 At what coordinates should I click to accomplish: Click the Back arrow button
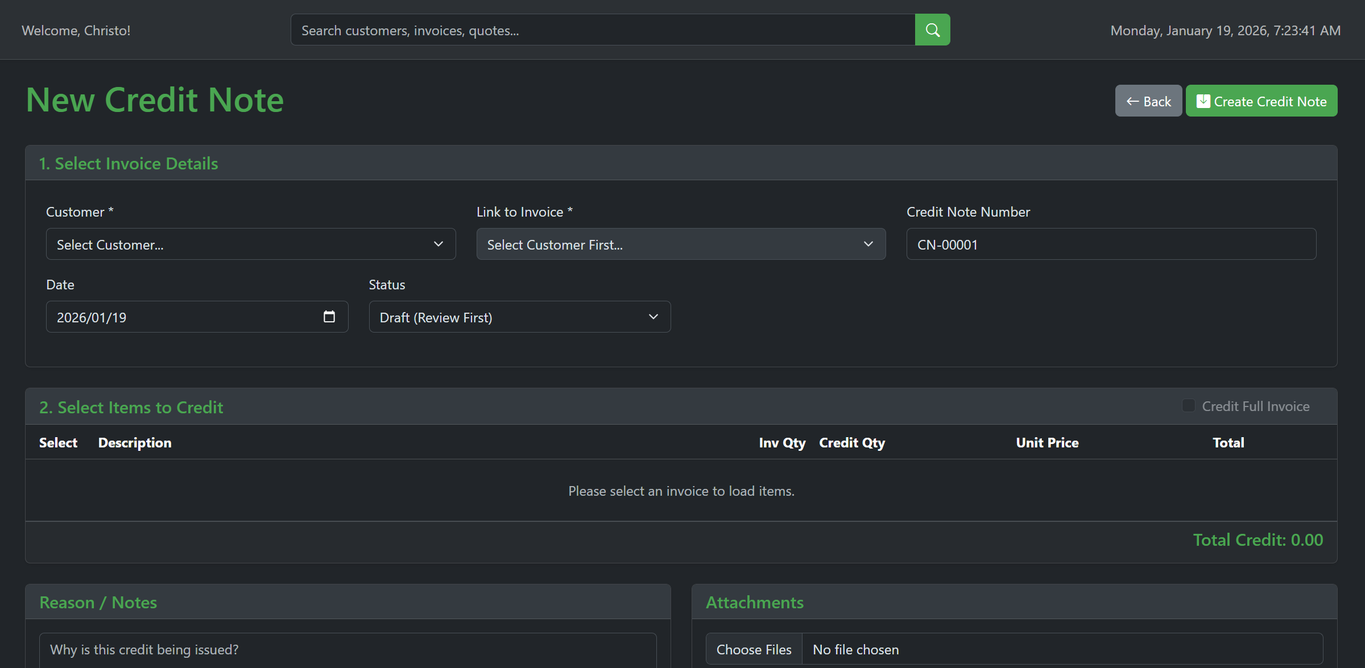(x=1148, y=101)
